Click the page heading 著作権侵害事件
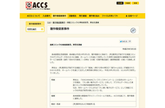 point(60,29)
